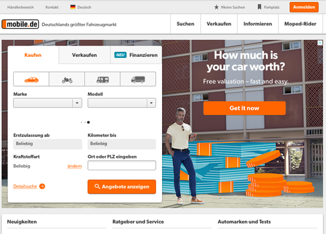This screenshot has height=234, width=326.
Task: Click the mobile.de logo
Action: click(x=21, y=24)
